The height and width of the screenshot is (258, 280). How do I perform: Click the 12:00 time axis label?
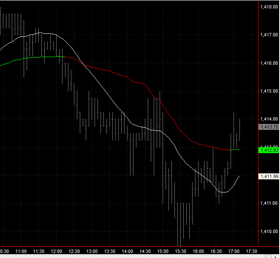[x=57, y=251]
